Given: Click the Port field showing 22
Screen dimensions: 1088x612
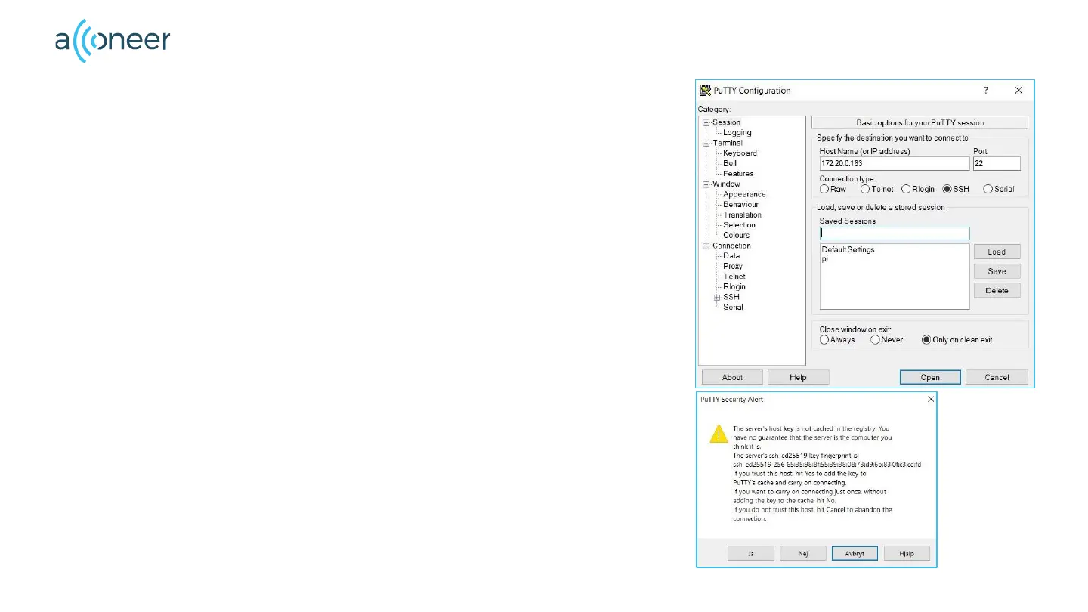Looking at the screenshot, I should click(997, 163).
